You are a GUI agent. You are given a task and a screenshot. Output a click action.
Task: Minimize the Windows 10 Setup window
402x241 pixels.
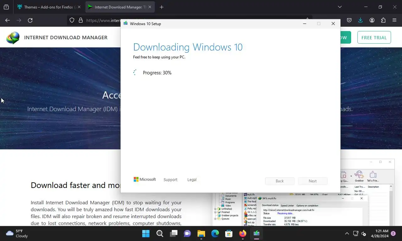point(304,24)
